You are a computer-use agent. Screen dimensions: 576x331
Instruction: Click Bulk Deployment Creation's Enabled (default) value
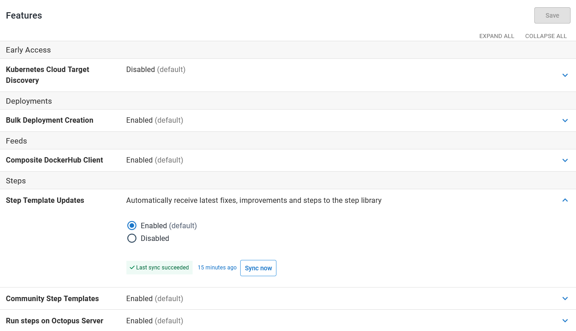(x=155, y=120)
